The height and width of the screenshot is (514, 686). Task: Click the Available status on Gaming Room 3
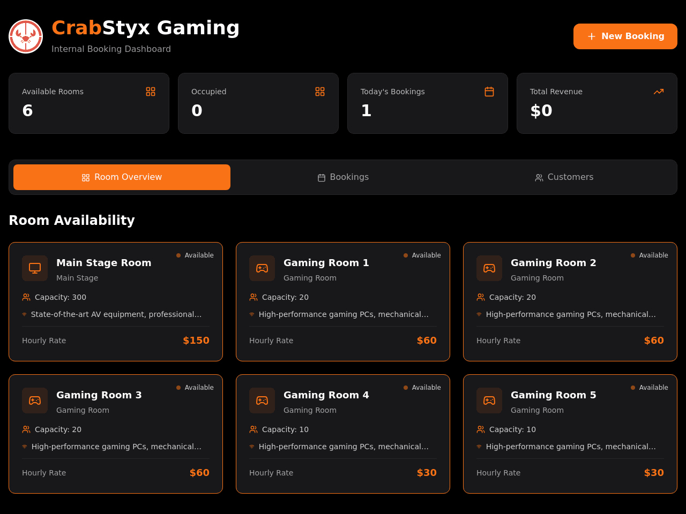[x=195, y=388]
